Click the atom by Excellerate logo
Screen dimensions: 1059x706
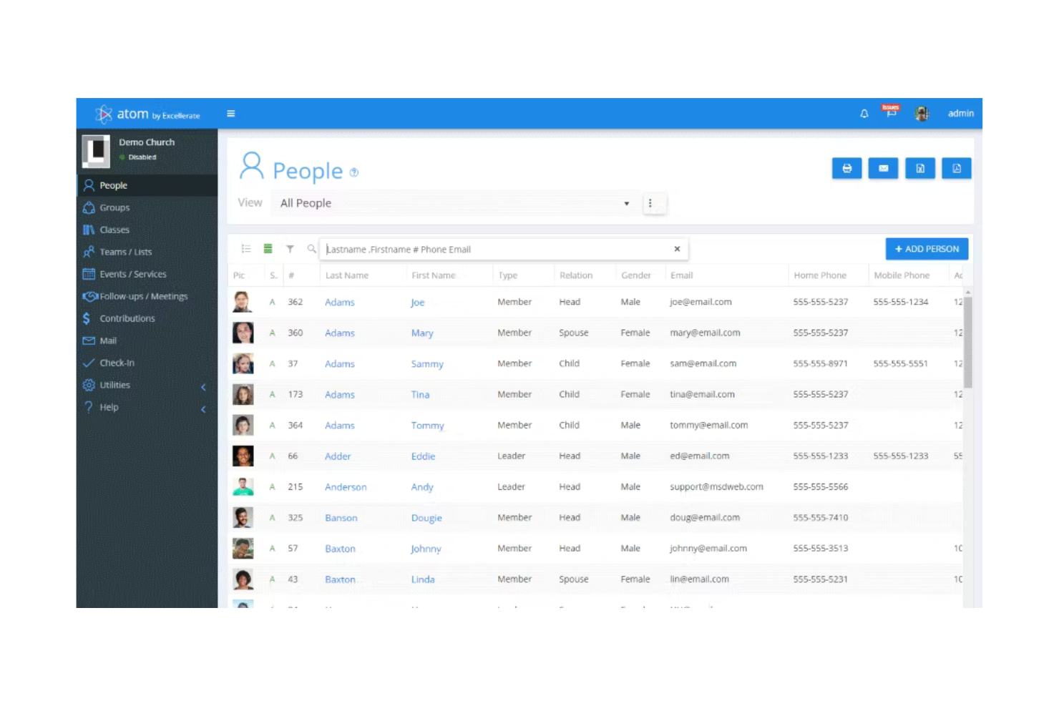(x=148, y=114)
